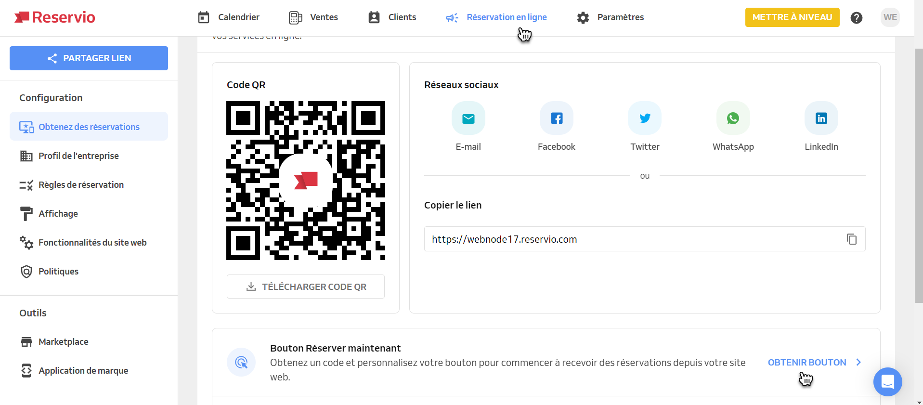Click the Reservio logo
The image size is (923, 405).
(x=54, y=17)
